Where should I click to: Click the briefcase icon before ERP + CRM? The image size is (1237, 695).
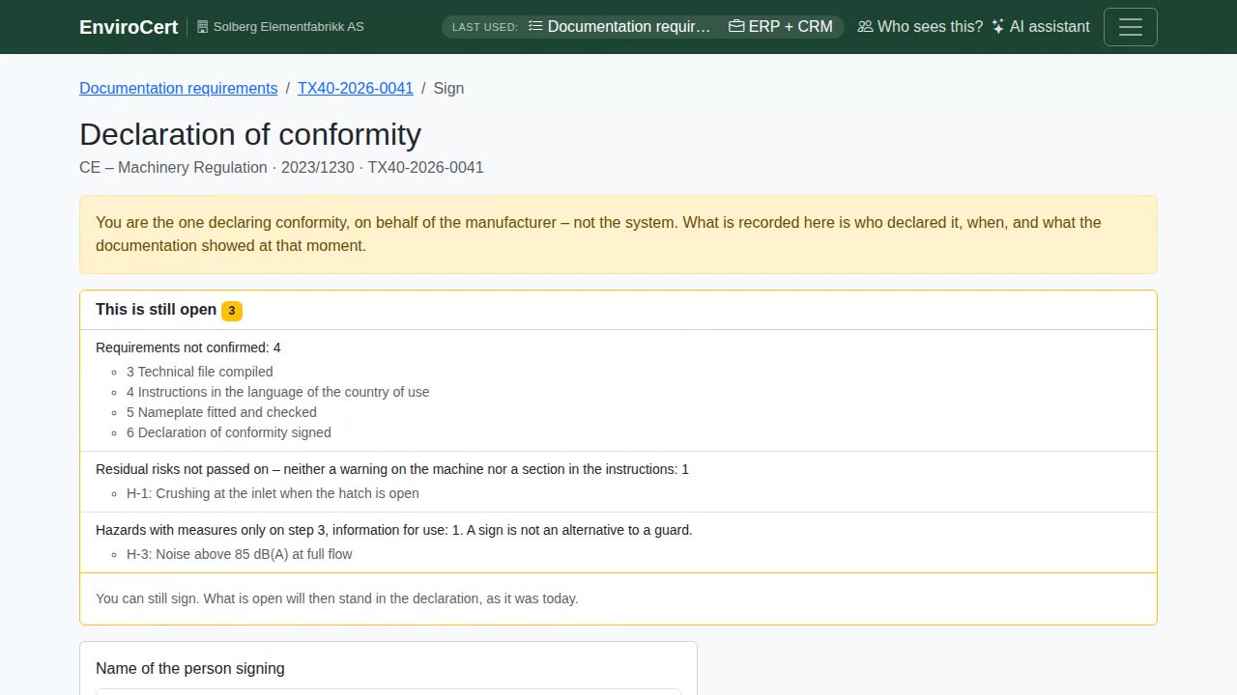coord(736,26)
